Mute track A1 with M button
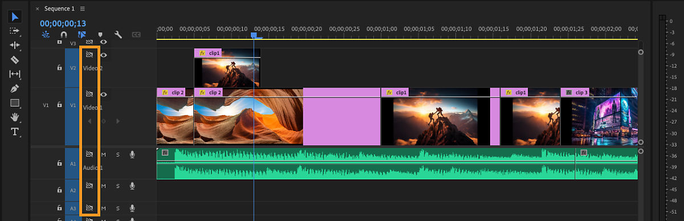This screenshot has height=221, width=684. coord(103,154)
